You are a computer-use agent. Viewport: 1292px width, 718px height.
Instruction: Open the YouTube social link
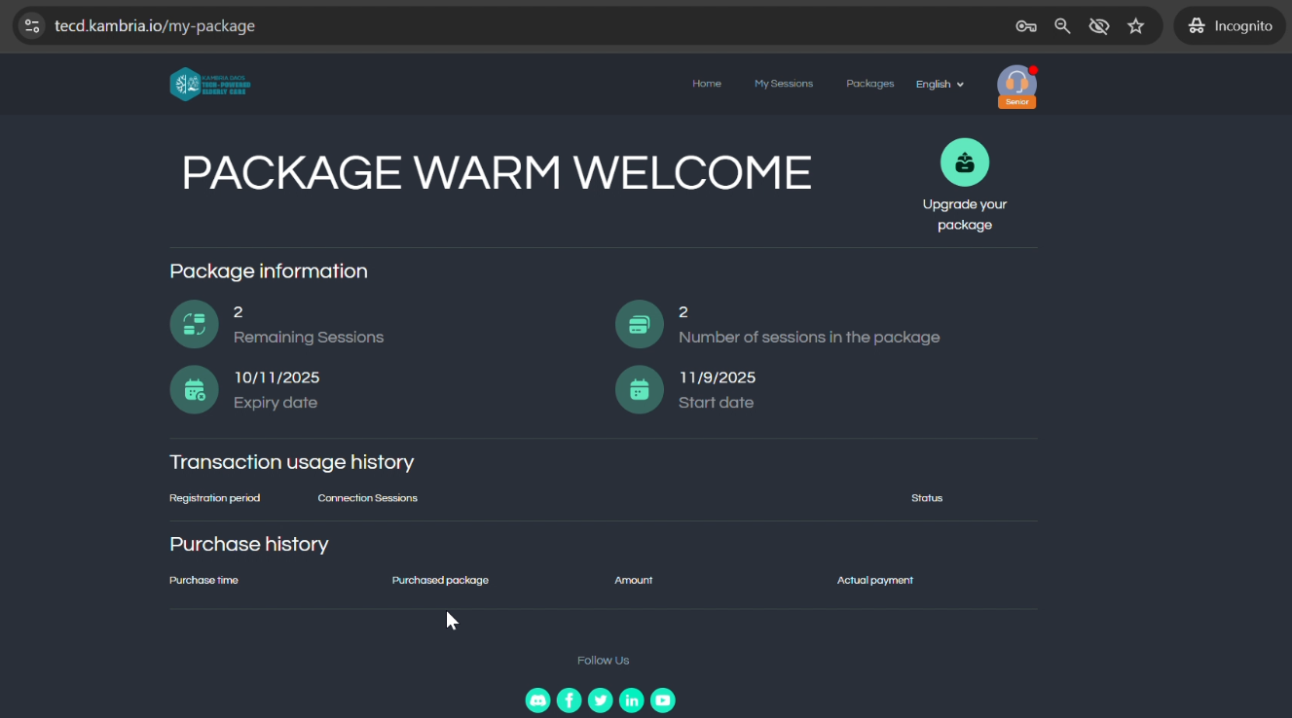[663, 700]
